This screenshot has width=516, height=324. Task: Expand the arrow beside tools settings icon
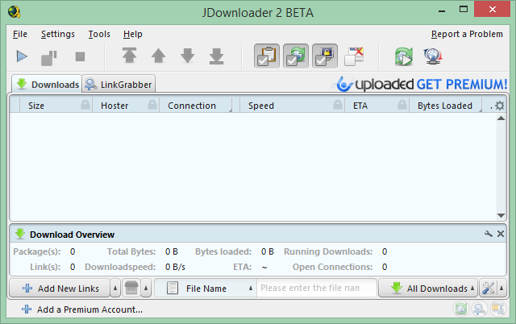point(501,289)
